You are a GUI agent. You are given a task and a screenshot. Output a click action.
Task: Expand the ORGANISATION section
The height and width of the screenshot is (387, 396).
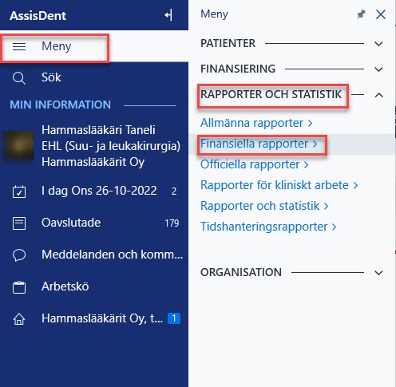click(378, 273)
